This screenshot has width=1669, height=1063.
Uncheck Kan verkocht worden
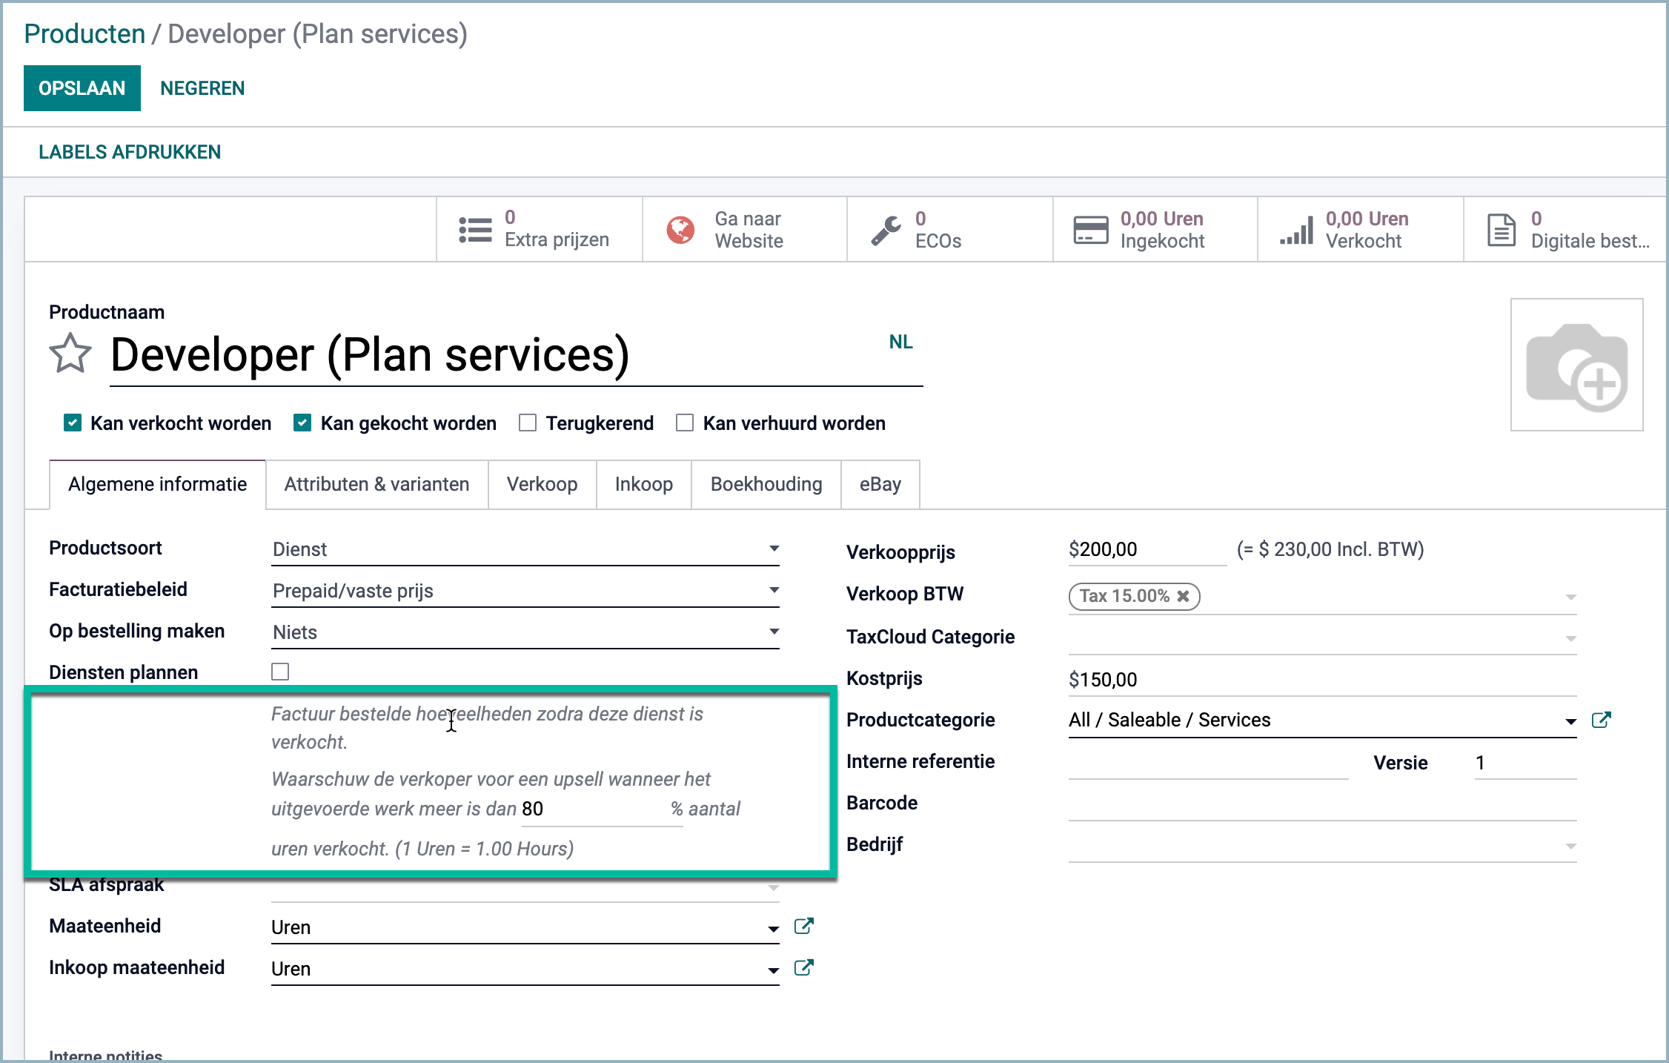click(72, 423)
